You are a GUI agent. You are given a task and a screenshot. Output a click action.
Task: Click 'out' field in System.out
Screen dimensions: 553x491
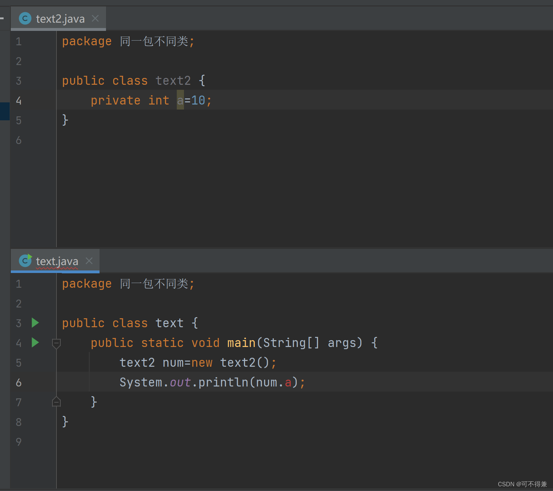[x=180, y=383]
